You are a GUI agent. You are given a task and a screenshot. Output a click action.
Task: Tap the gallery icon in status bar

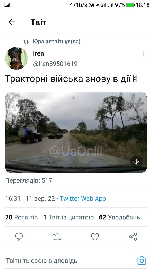tap(7, 5)
